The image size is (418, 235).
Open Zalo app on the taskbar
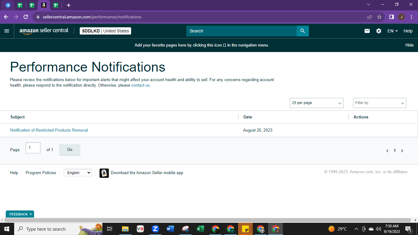coord(155,229)
